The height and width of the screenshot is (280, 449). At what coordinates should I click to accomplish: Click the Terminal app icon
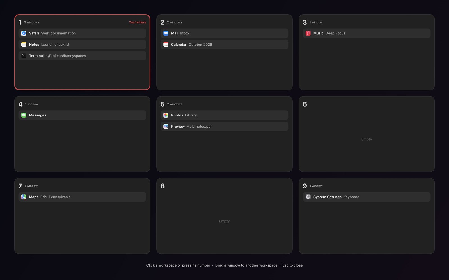point(24,56)
